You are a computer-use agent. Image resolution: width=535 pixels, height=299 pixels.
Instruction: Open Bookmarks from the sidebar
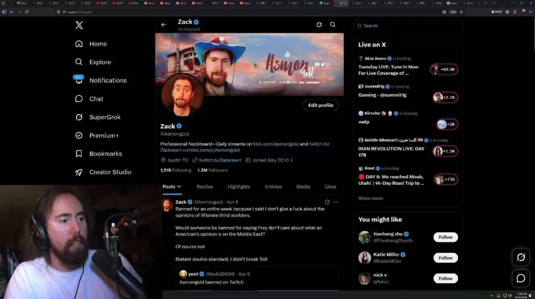(x=99, y=154)
